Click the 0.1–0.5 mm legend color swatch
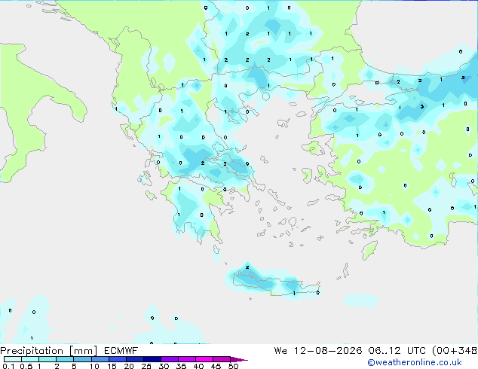The width and height of the screenshot is (478, 369). [x=13, y=359]
